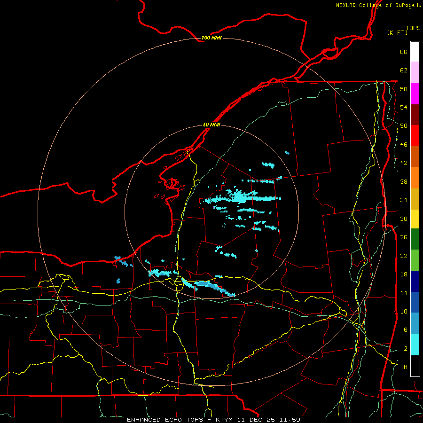Click the 'KTYX' radar site identifier
The height and width of the screenshot is (423, 423).
tap(225, 420)
